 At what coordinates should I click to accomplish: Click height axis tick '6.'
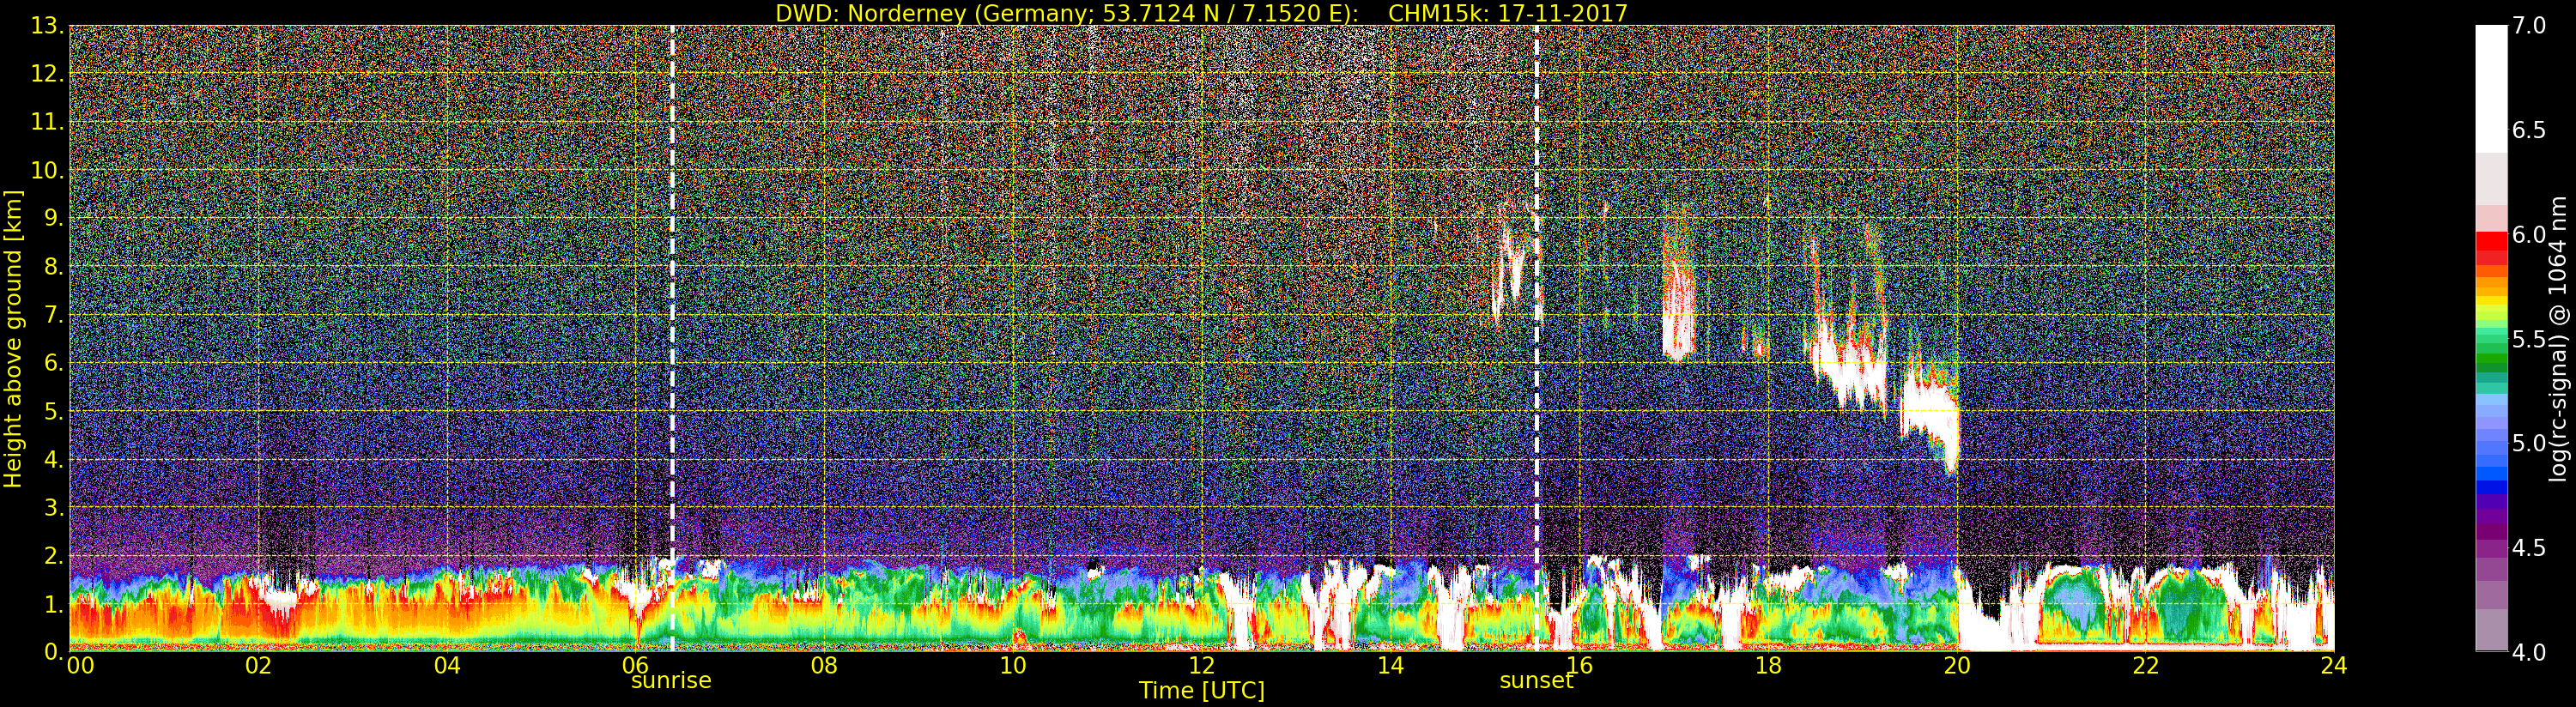pyautogui.click(x=55, y=363)
